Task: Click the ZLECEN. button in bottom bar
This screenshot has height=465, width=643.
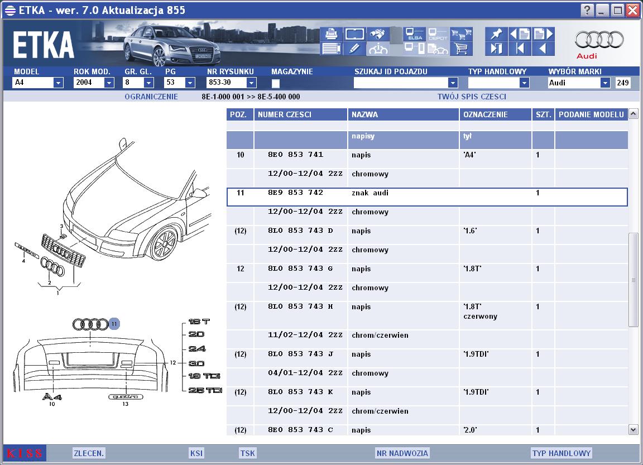Action: point(89,453)
